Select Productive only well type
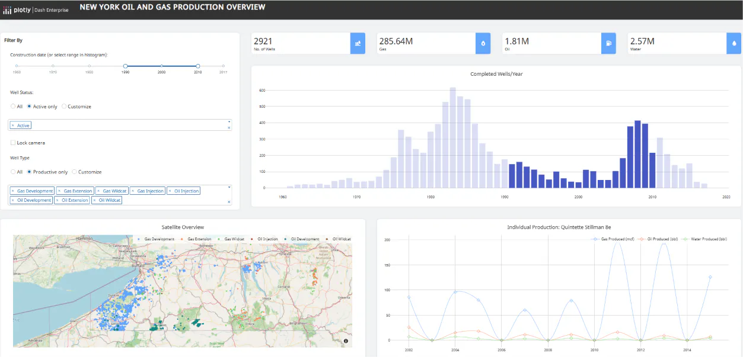This screenshot has height=357, width=743. [29, 172]
